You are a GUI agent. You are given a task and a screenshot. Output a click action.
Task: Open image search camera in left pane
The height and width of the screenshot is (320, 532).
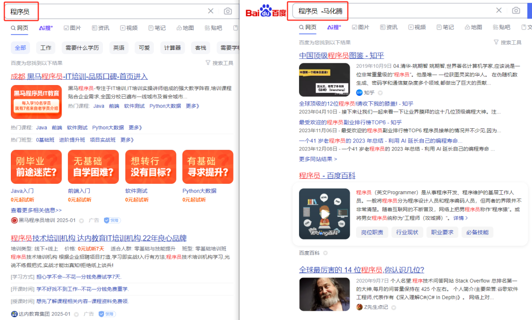tap(228, 11)
